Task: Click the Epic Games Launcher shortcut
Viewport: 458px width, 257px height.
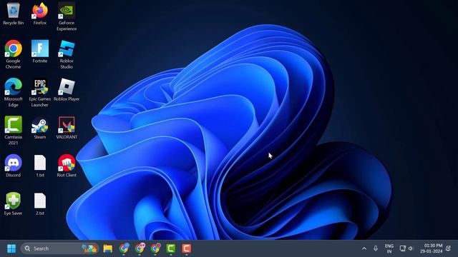Action: [40, 93]
